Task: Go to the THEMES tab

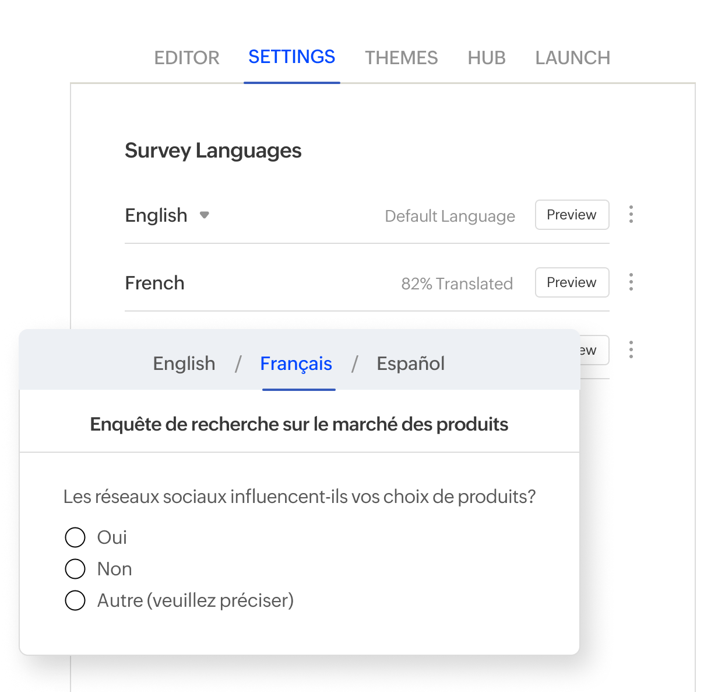Action: click(401, 58)
